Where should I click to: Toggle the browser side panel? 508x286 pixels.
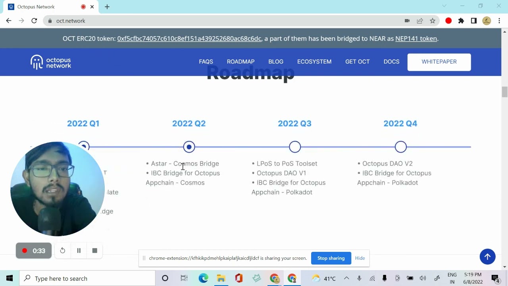click(474, 21)
